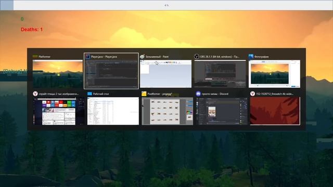Switch to the Platformer window thumbnail
Image resolution: width=333 pixels, height=187 pixels.
(58, 74)
